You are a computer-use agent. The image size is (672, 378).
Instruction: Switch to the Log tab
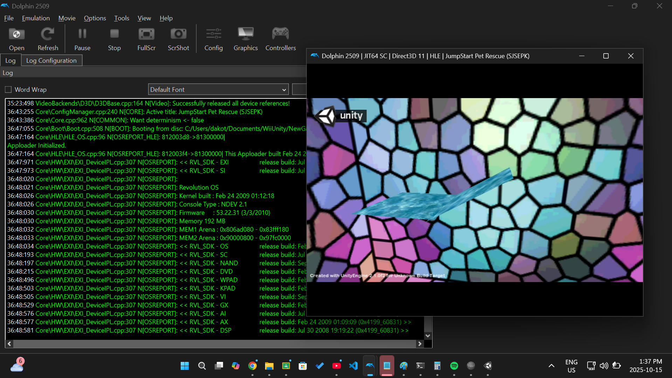pyautogui.click(x=11, y=61)
